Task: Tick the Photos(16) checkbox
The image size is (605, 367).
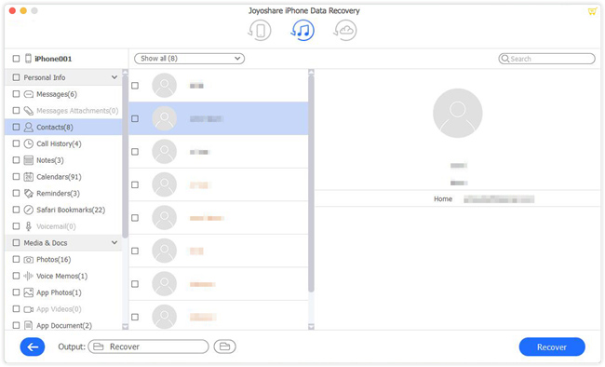Action: (x=16, y=259)
